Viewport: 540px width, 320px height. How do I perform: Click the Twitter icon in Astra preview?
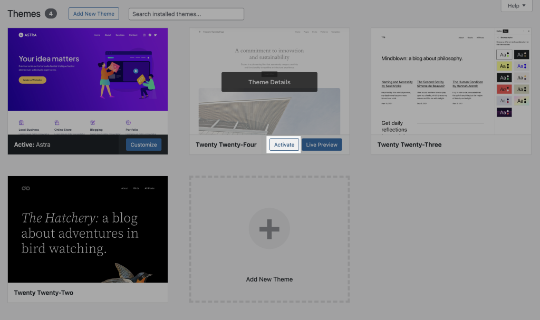click(x=156, y=35)
